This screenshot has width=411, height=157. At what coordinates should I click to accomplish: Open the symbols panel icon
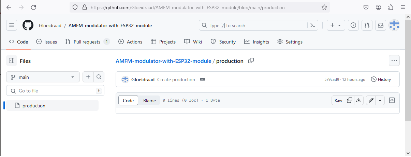tap(392, 100)
